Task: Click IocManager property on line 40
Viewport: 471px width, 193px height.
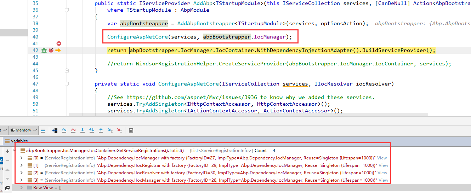Action: 270,37
